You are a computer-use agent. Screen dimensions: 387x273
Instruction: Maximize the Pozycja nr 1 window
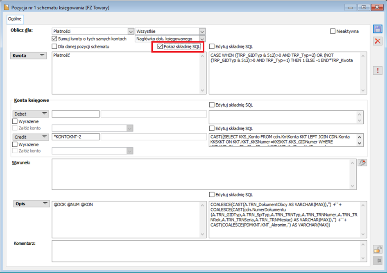tap(364, 7)
